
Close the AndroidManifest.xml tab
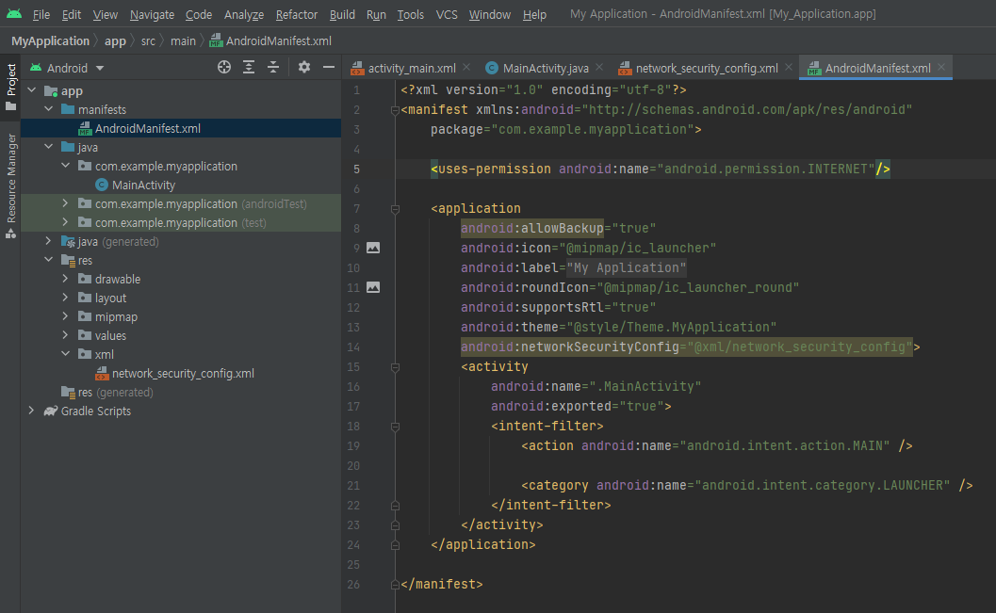point(941,67)
